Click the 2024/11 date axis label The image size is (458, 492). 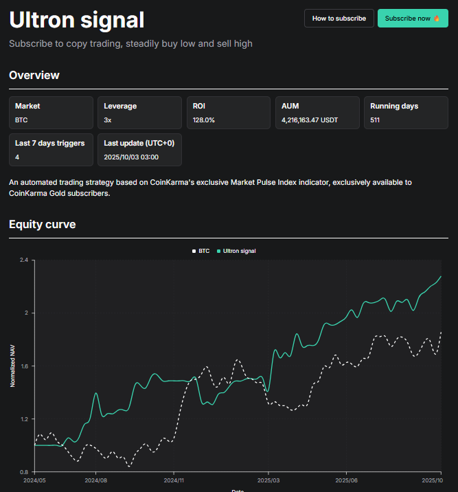coord(174,481)
